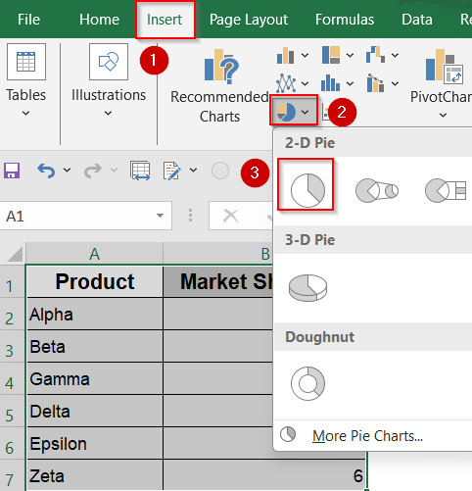
Task: Expand line chart dropdown arrow
Action: [305, 83]
